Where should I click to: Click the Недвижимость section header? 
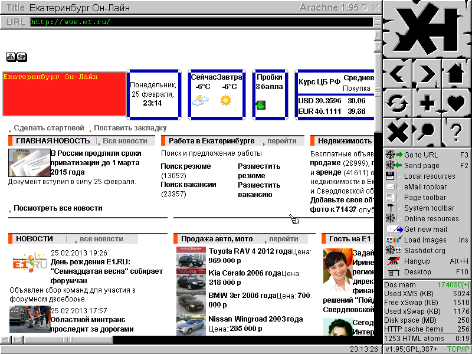coord(345,141)
